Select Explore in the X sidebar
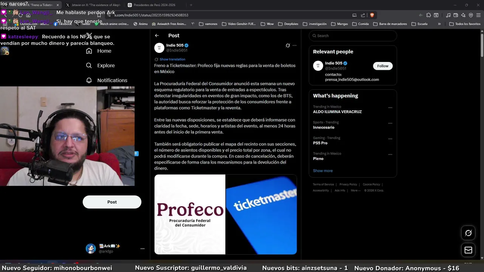Screen dimensions: 484x272 click(100, 65)
